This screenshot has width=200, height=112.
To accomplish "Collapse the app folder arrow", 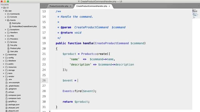I will tap(4, 11).
